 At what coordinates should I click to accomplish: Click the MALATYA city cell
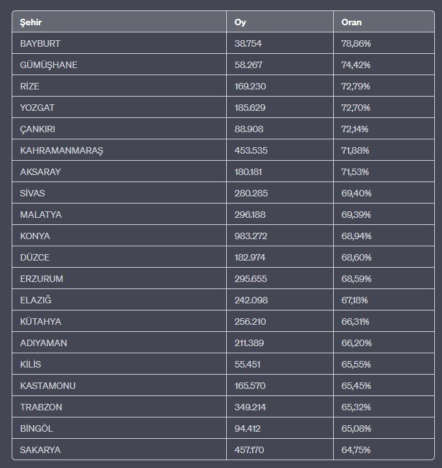[x=41, y=215]
